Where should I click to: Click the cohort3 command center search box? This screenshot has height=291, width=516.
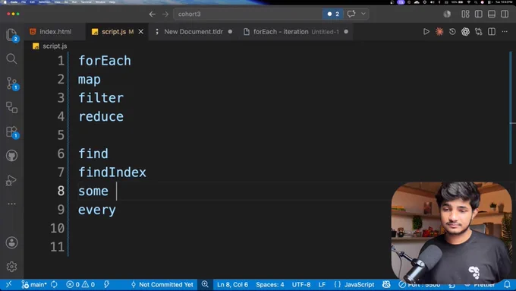point(247,14)
